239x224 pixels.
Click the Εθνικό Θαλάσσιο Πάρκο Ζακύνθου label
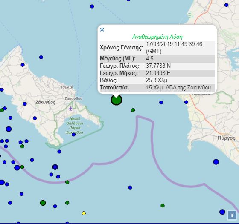coord(75,126)
